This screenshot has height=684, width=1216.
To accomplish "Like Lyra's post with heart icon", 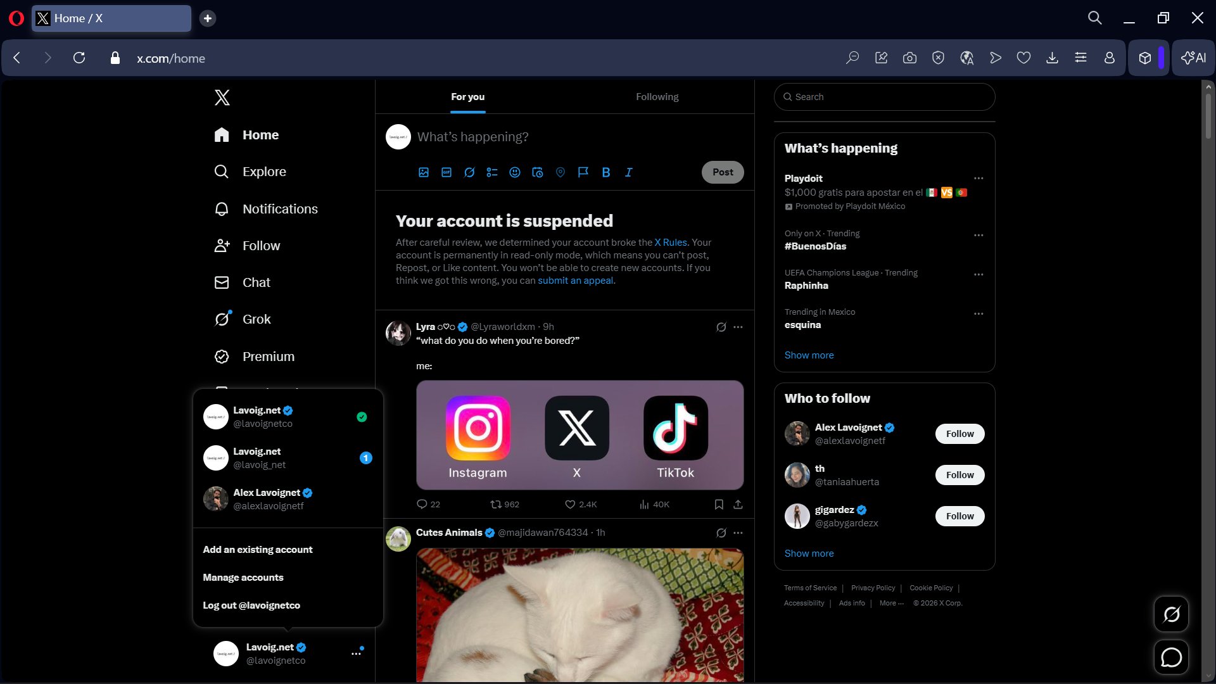I will click(570, 504).
